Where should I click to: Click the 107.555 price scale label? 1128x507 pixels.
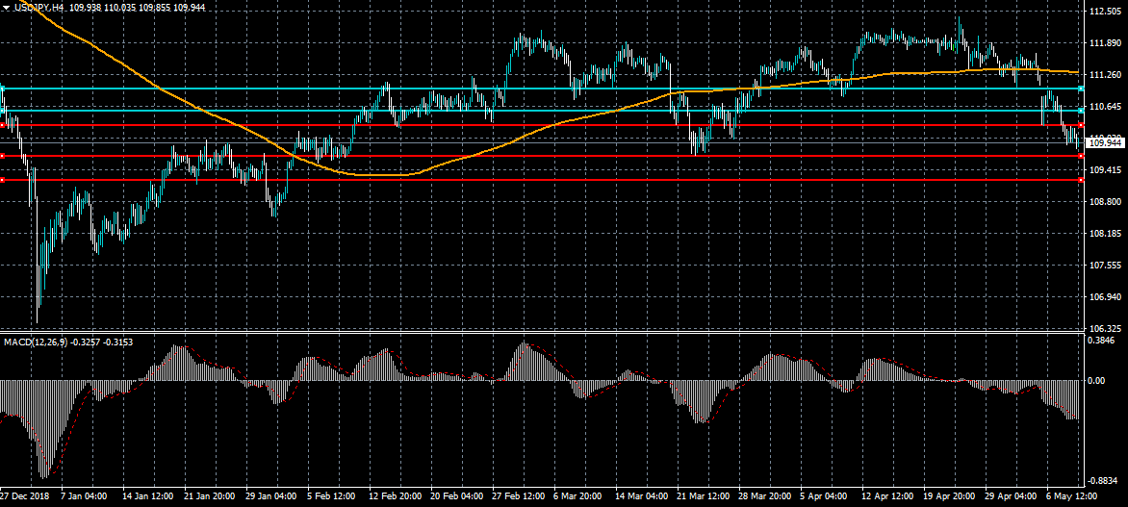1107,265
